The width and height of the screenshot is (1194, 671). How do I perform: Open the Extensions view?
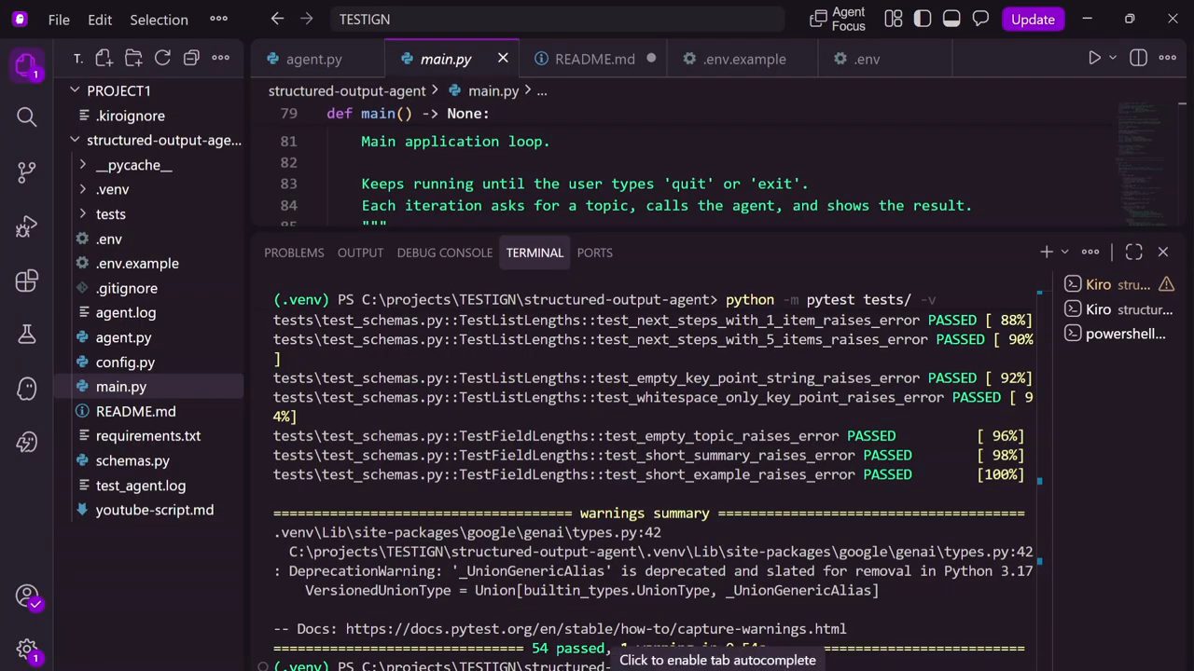tap(26, 281)
